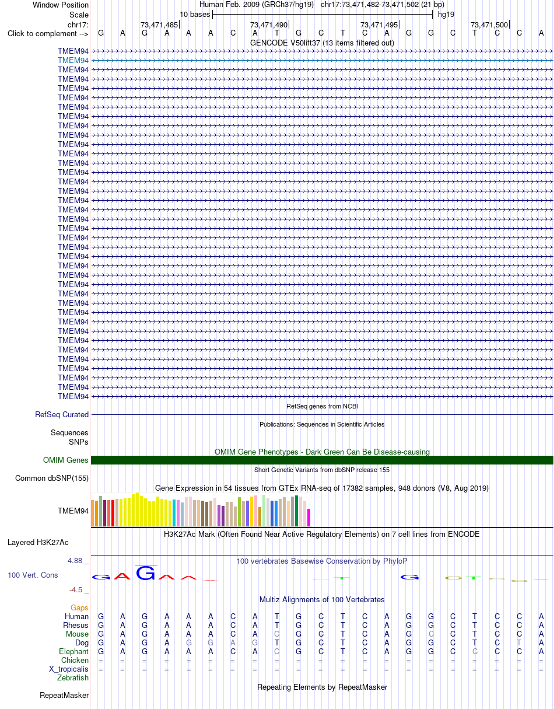Click the tall blue G in PhyloP logo
554x709 pixels.
pyautogui.click(x=146, y=573)
